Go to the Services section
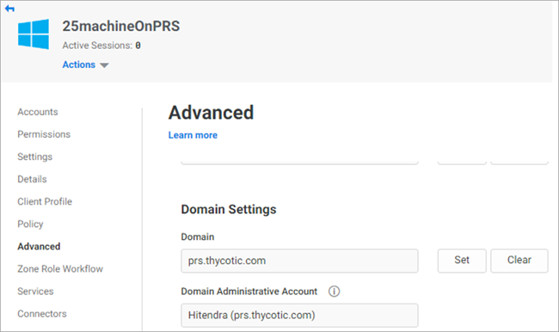The width and height of the screenshot is (559, 332). [x=35, y=292]
